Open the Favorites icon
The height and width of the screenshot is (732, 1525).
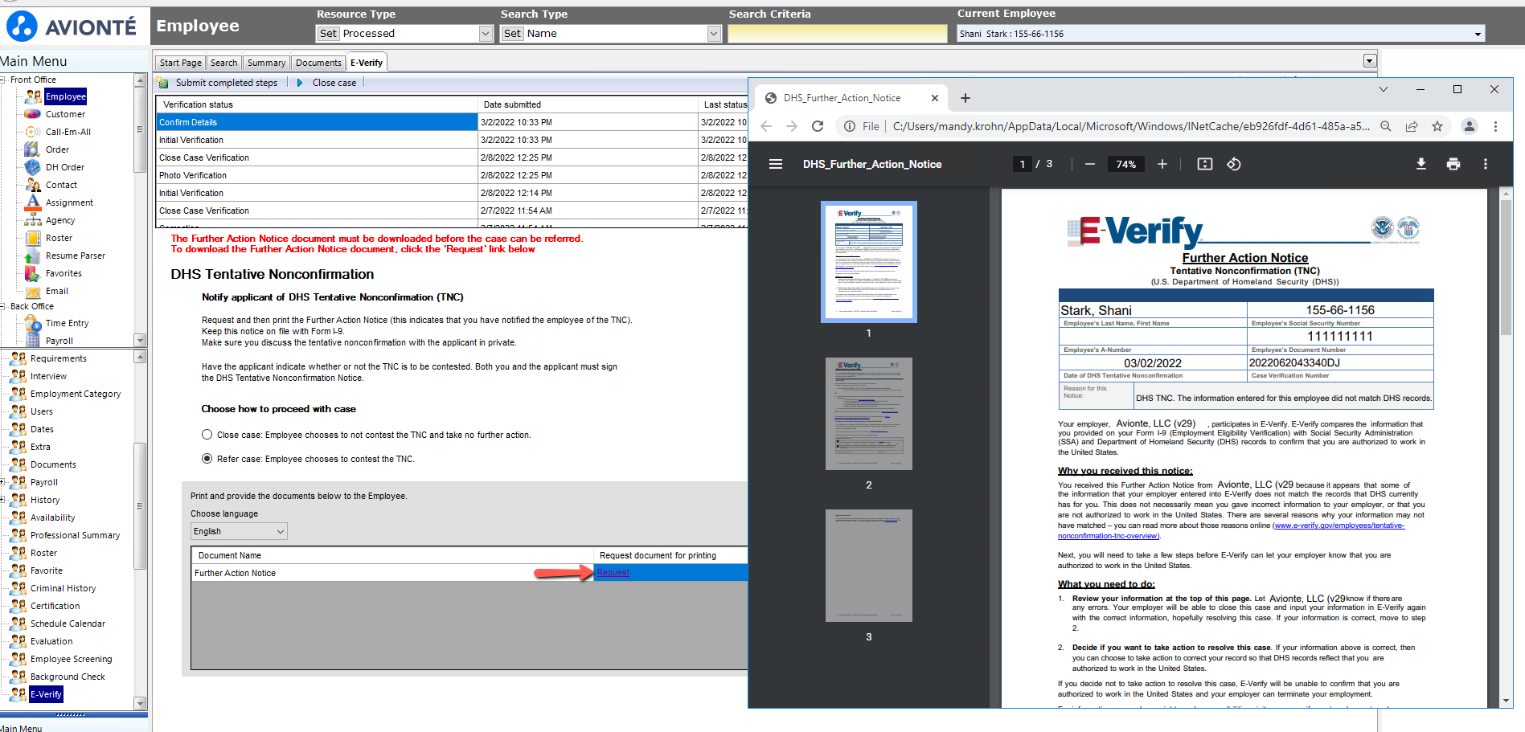(x=33, y=273)
